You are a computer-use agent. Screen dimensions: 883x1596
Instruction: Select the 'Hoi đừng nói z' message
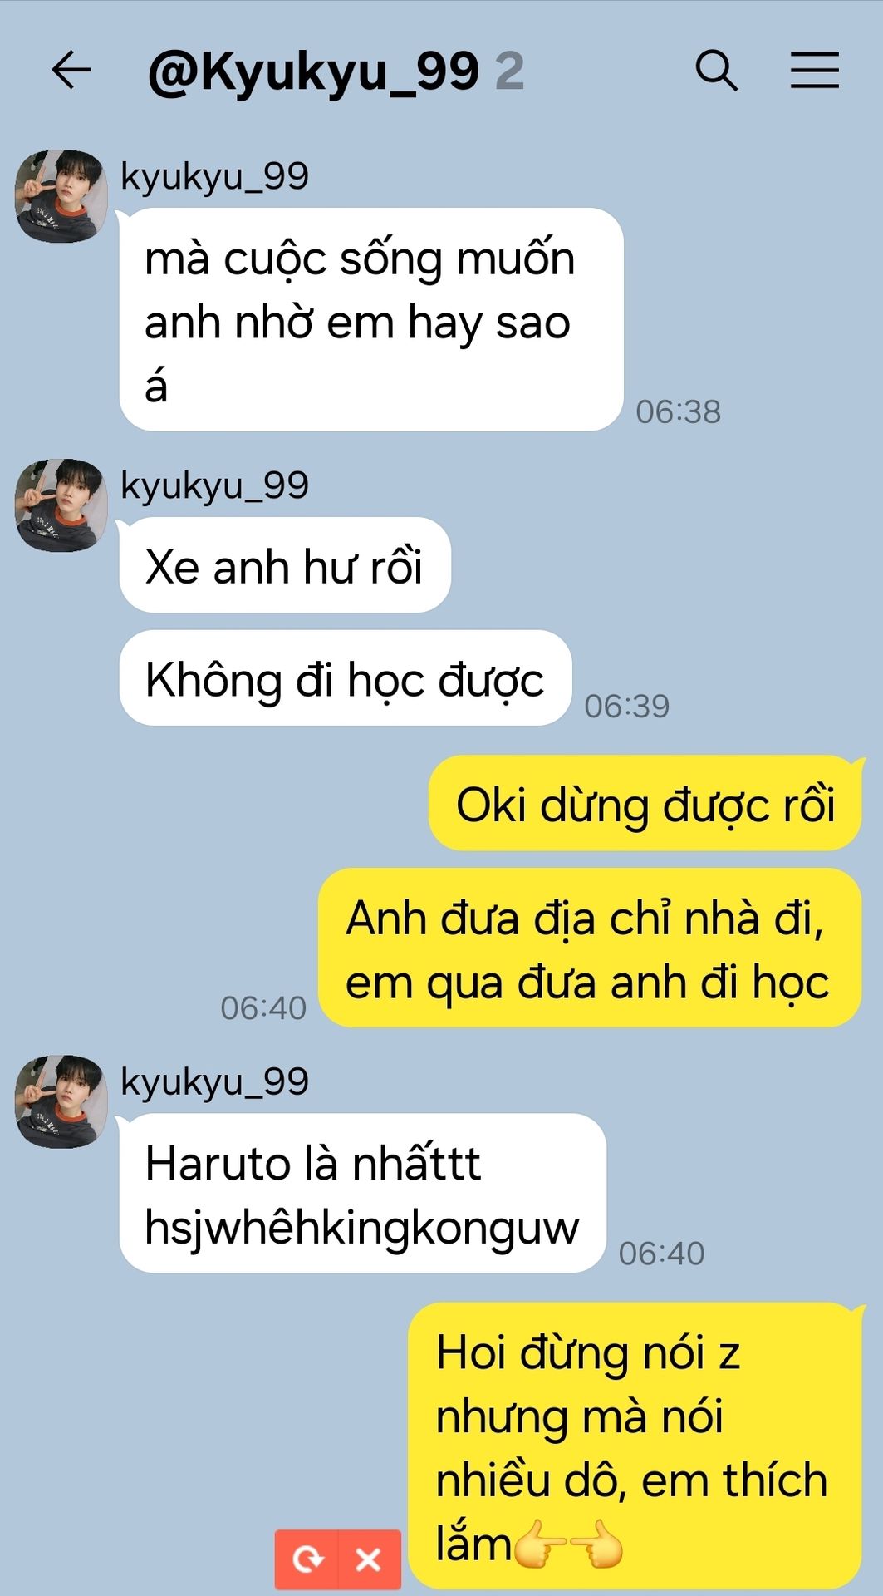tap(635, 1446)
